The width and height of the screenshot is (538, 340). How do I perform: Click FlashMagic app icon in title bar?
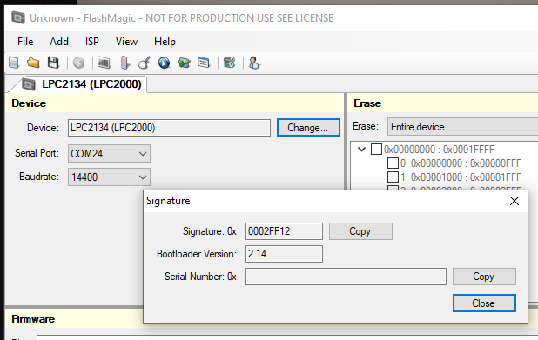click(18, 17)
